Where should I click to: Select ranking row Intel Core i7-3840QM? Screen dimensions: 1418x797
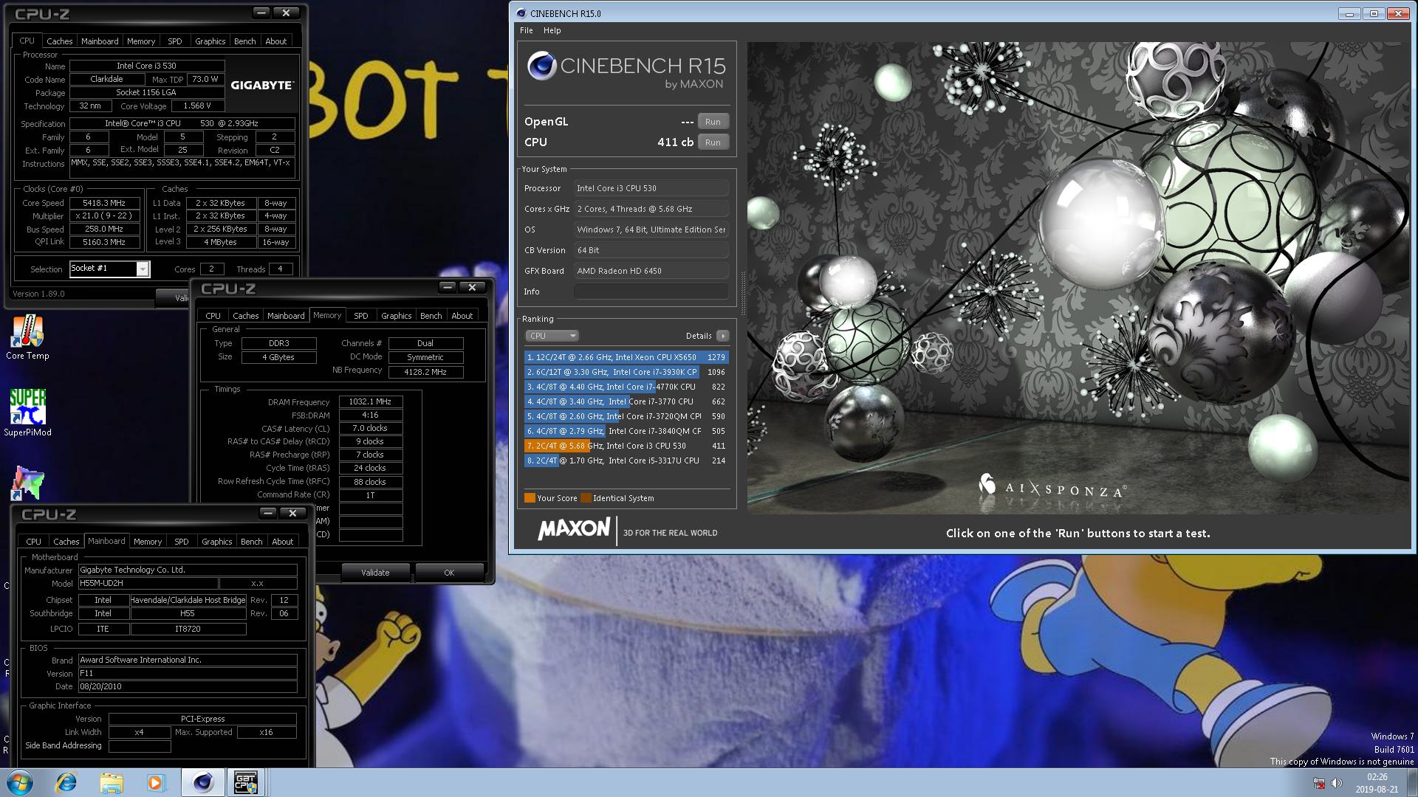626,431
